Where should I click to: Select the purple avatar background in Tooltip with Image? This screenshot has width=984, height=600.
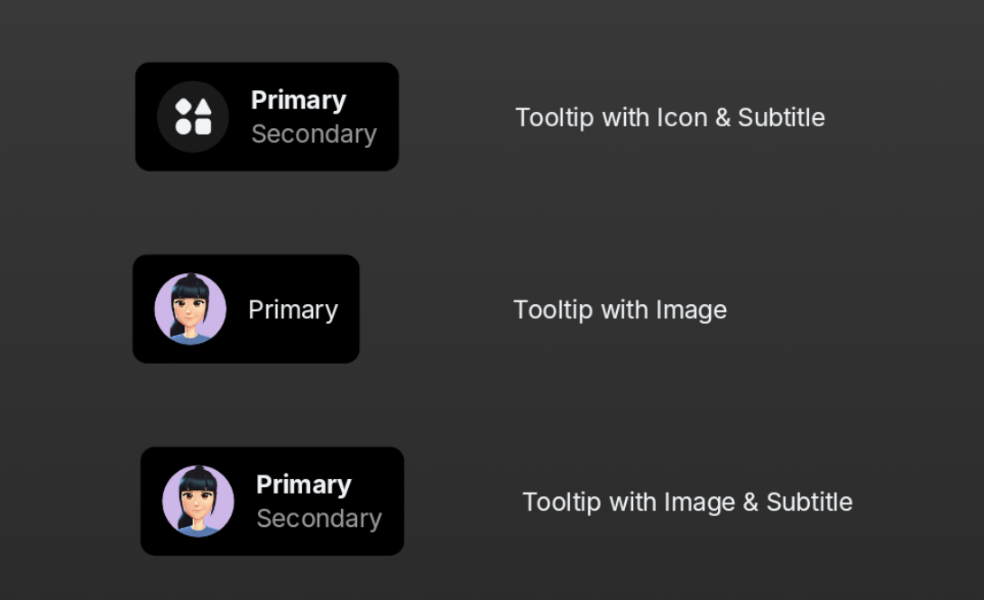pyautogui.click(x=191, y=308)
